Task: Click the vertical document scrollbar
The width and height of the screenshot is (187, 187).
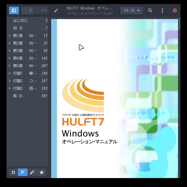Action: click(x=179, y=24)
